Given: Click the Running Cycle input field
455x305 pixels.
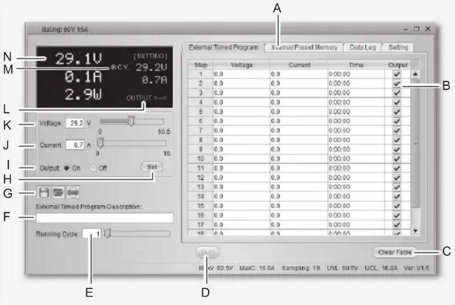Looking at the screenshot, I should click(92, 234).
